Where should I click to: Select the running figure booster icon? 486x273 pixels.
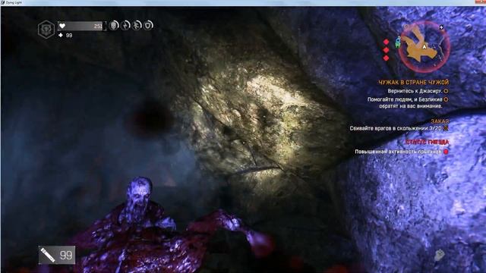pos(137,25)
